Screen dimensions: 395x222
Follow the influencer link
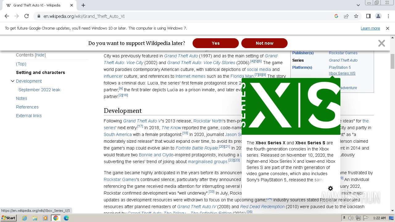tap(113, 76)
